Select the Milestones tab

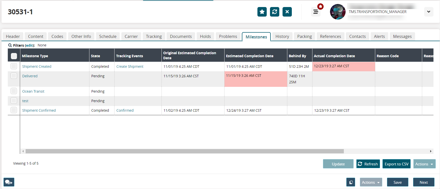(x=256, y=37)
